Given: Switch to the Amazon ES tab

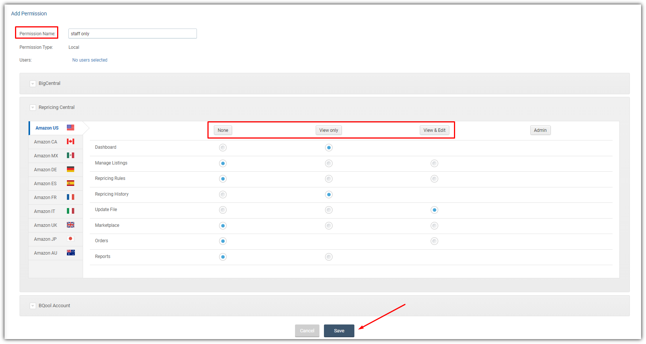Looking at the screenshot, I should (x=56, y=184).
